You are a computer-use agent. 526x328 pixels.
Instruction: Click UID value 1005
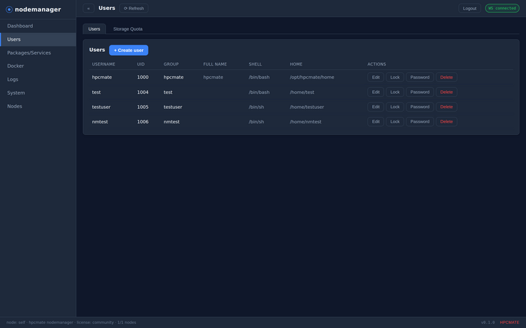click(x=143, y=107)
